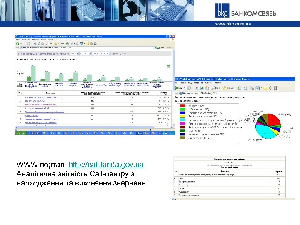Click www.bkc.com.ua text in header

point(233,24)
